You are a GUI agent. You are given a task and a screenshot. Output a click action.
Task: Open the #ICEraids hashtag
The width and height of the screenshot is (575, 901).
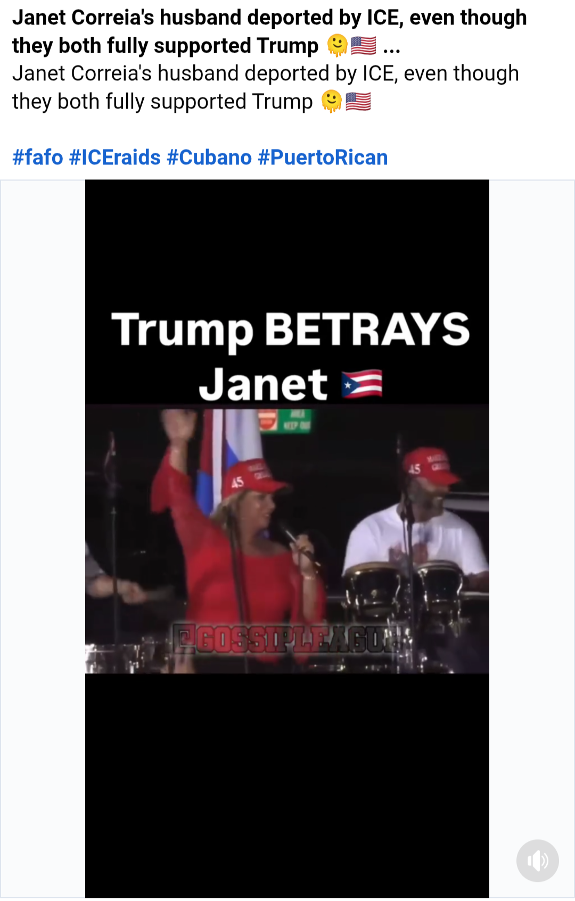pyautogui.click(x=115, y=158)
